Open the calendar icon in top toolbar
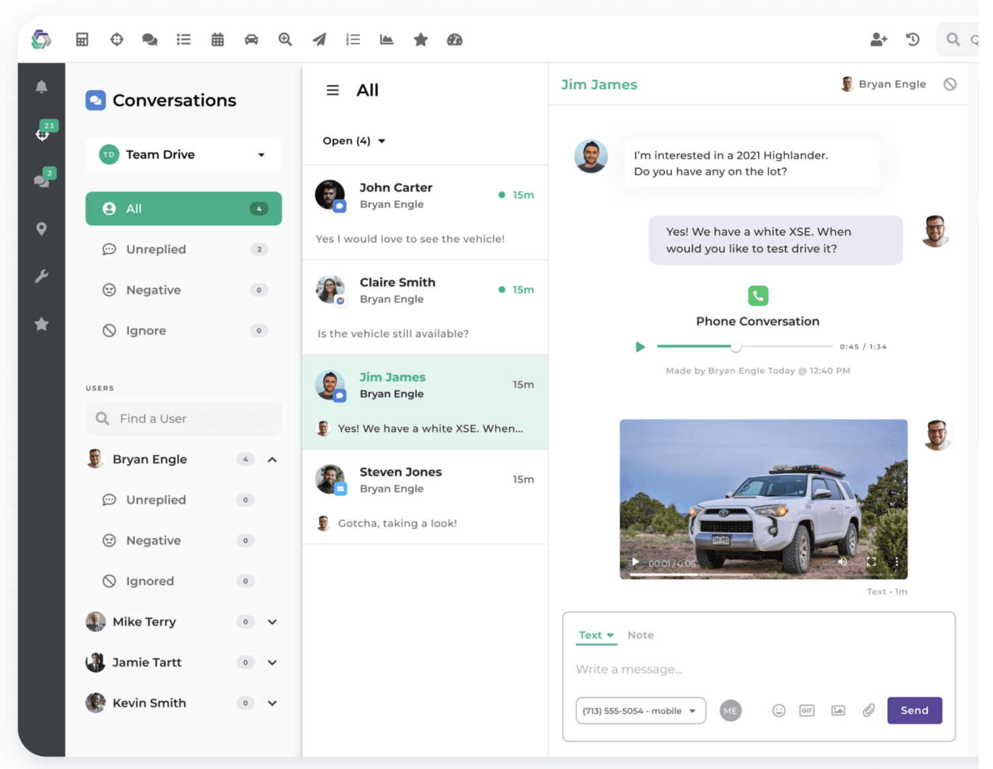The width and height of the screenshot is (993, 769). (217, 40)
